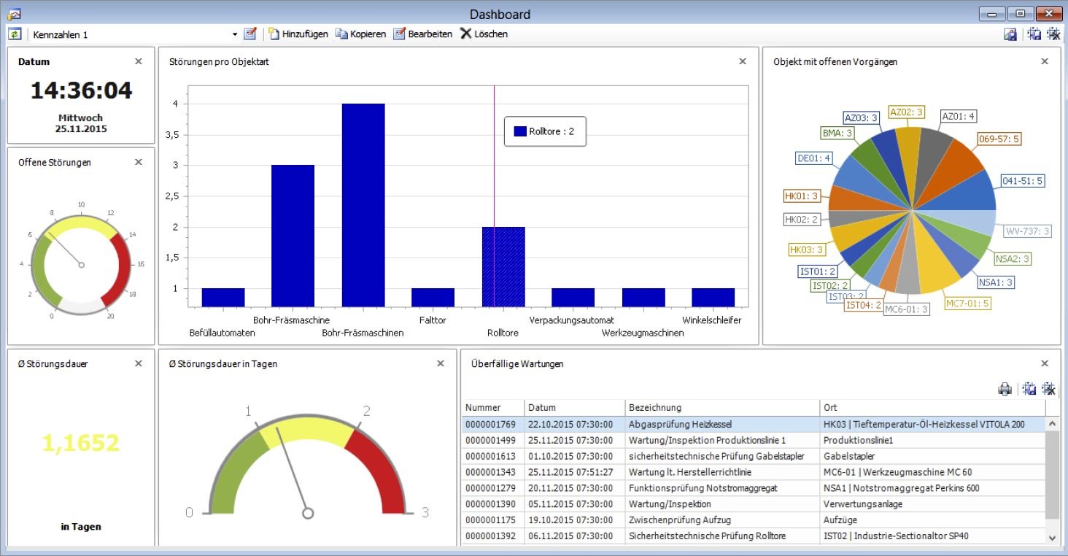Viewport: 1068px width, 556px height.
Task: Click Bearbeiten in the toolbar
Action: tap(422, 34)
